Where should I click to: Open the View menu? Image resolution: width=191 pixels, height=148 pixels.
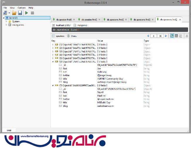click(12, 8)
